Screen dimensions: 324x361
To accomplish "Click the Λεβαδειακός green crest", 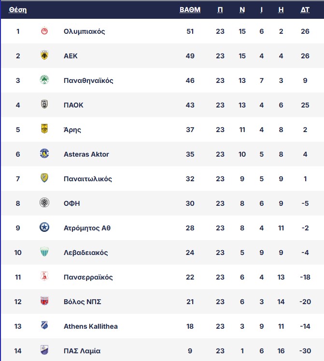I will [44, 252].
